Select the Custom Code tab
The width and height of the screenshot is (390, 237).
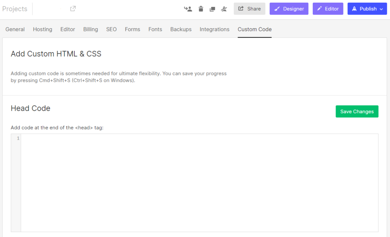pos(254,29)
